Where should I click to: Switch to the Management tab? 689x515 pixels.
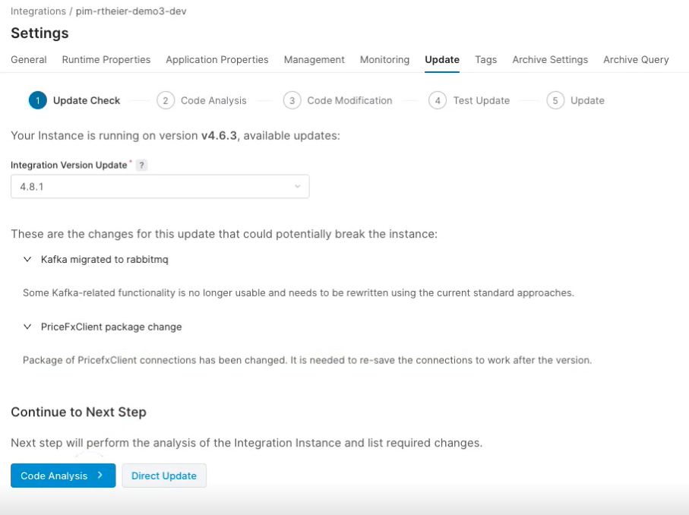click(x=314, y=60)
